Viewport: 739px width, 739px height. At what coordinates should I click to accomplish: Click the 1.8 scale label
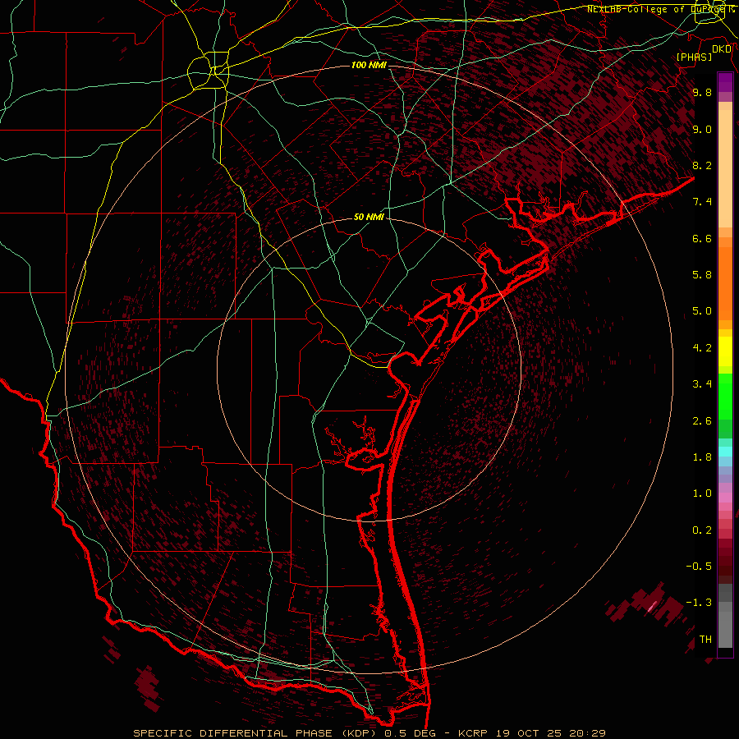pyautogui.click(x=702, y=457)
